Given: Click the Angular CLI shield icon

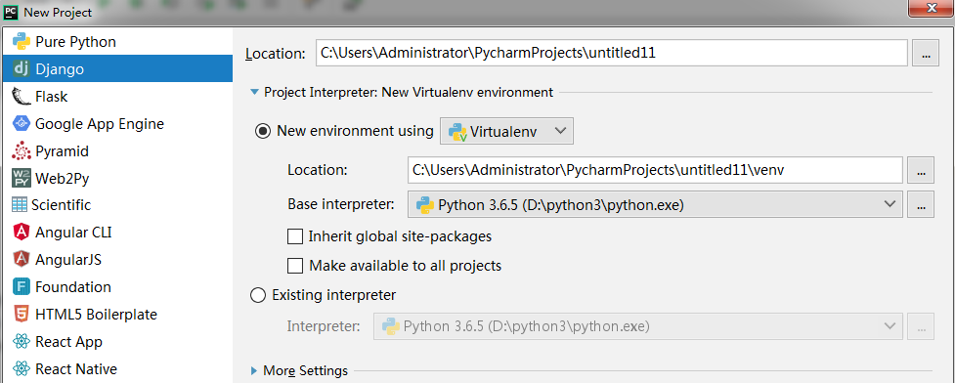Looking at the screenshot, I should (x=22, y=232).
